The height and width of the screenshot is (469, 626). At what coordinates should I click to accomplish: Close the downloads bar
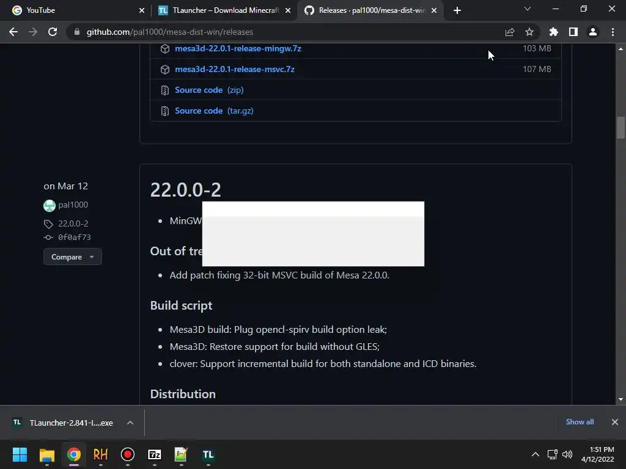(x=615, y=422)
